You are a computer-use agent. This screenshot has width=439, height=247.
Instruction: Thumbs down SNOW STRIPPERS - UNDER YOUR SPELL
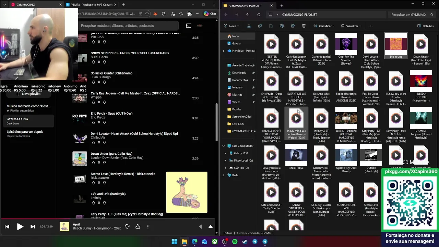[x=104, y=62]
